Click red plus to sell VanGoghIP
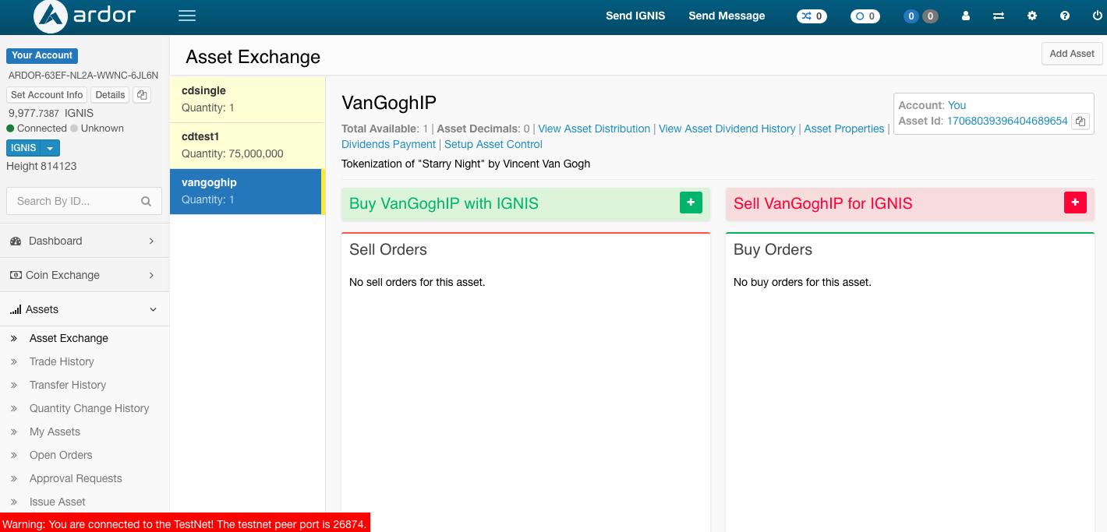This screenshot has height=532, width=1107. click(x=1075, y=203)
